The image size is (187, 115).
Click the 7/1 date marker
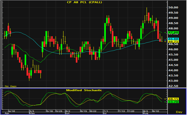(106, 111)
